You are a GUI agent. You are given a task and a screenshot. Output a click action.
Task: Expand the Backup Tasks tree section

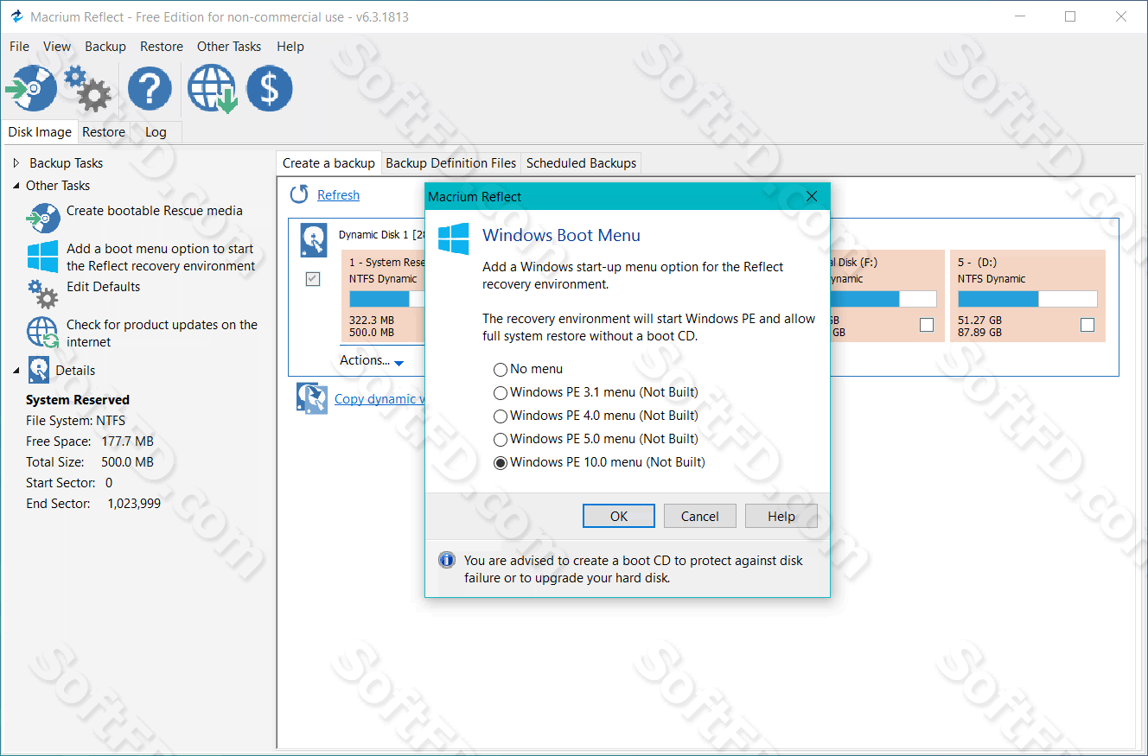pos(16,163)
